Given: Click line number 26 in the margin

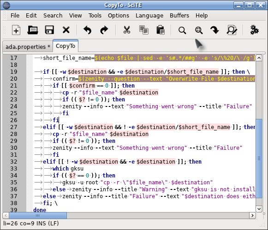Looking at the screenshot, I should [x=14, y=120].
